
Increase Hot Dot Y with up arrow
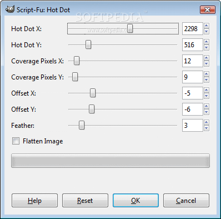(x=207, y=42)
